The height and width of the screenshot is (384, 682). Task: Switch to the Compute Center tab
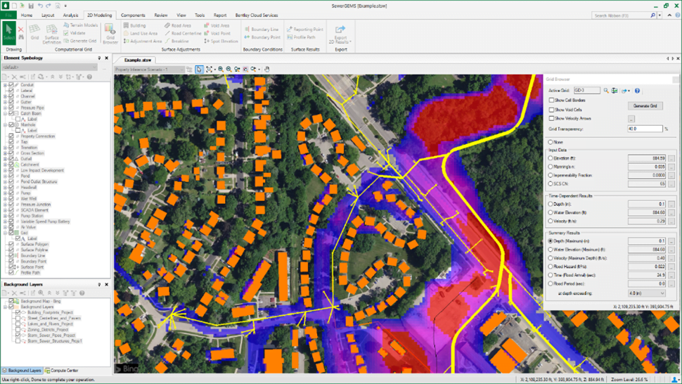62,371
